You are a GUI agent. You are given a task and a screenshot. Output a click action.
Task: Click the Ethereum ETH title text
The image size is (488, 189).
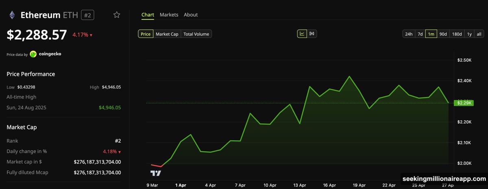tap(48, 15)
